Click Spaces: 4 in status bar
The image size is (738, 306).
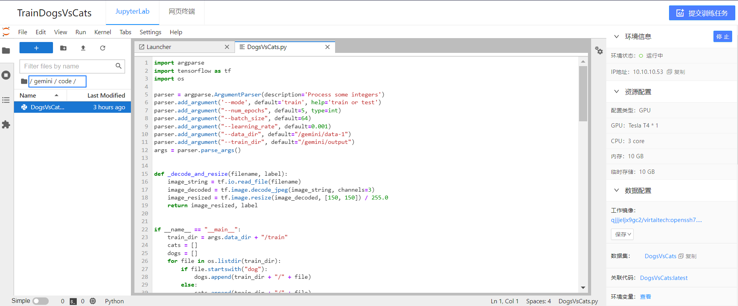[538, 301]
